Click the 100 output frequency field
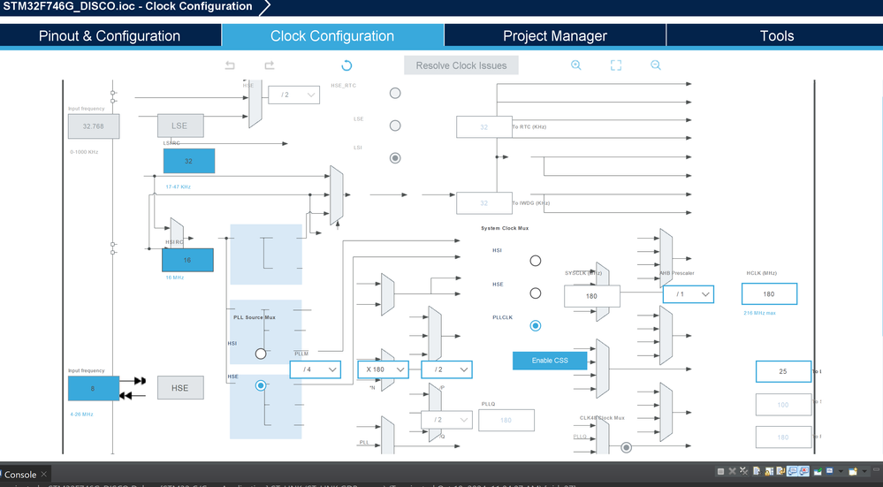 pyautogui.click(x=783, y=405)
